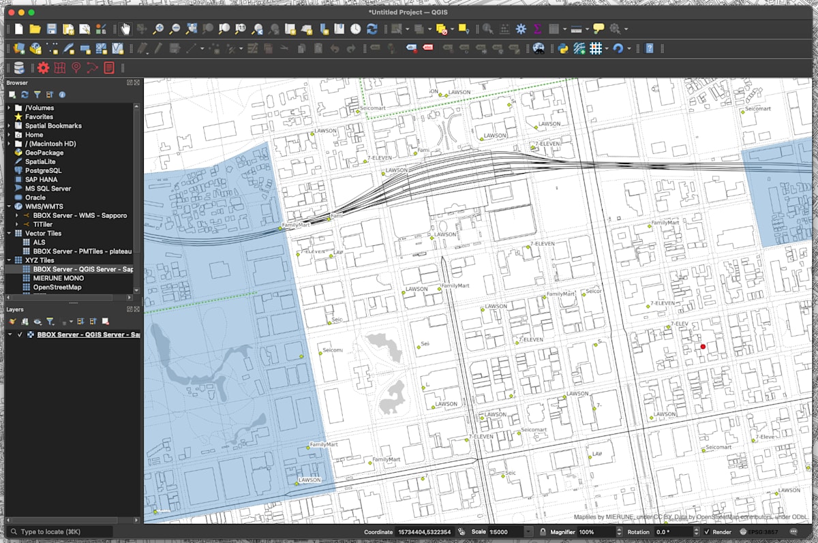The image size is (818, 543).
Task: Click the OpenStreetMap search binoculars icon
Action: [539, 48]
